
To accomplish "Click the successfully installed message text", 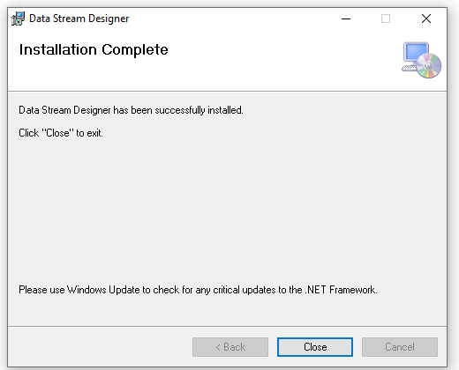I will [x=131, y=110].
